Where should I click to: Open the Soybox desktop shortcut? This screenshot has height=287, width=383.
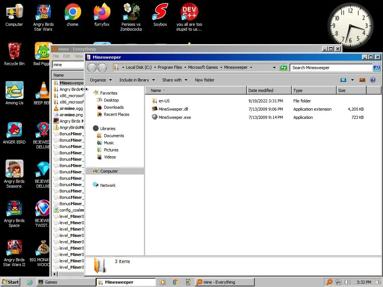point(160,15)
